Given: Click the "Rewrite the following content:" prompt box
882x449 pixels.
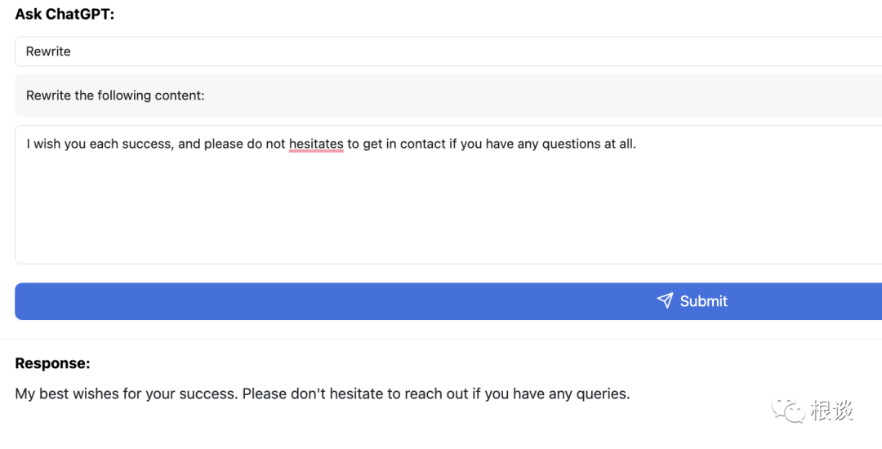Looking at the screenshot, I should coord(448,96).
